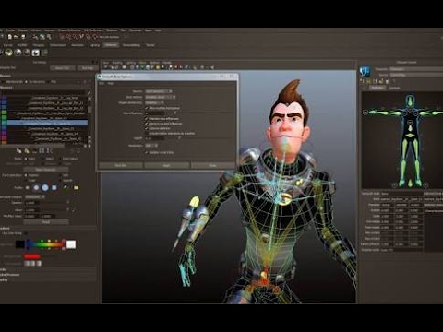Click the Tool Help button

(x=88, y=68)
